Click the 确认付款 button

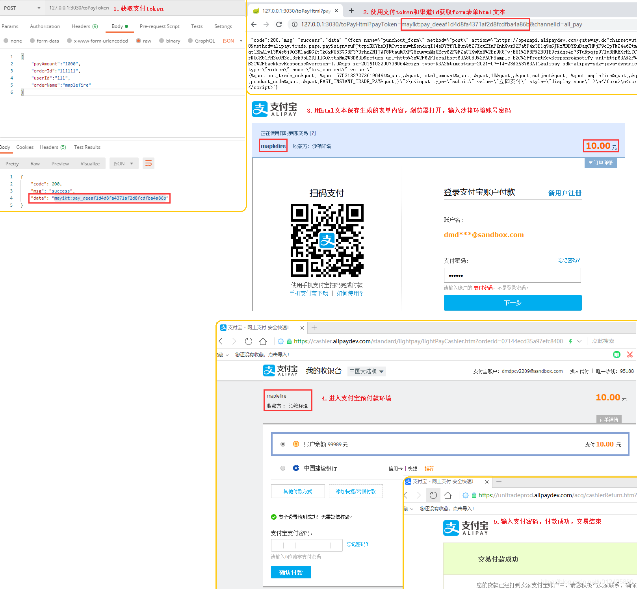click(x=291, y=572)
